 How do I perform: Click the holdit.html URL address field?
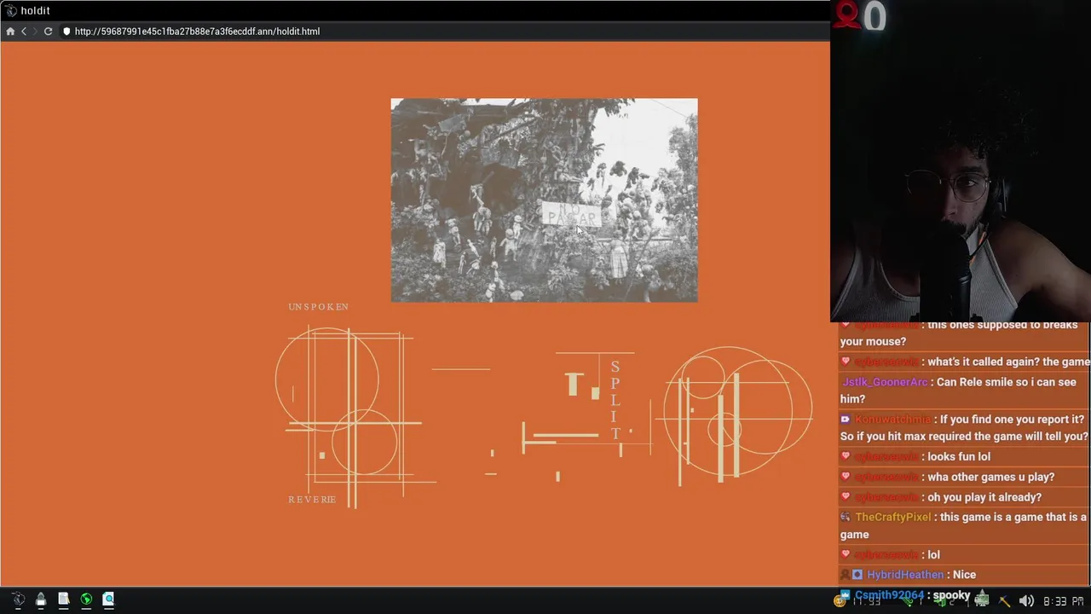(197, 32)
